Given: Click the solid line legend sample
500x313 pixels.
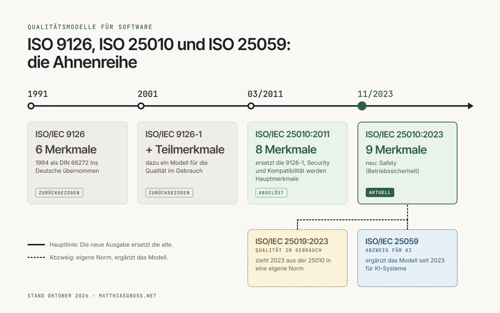Looking at the screenshot, I should [36, 245].
